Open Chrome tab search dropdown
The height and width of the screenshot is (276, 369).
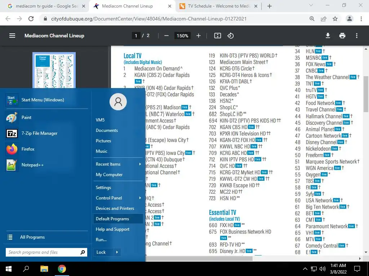coord(311,5)
